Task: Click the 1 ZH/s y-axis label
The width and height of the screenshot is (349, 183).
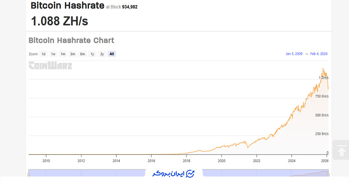Action: 323,78
